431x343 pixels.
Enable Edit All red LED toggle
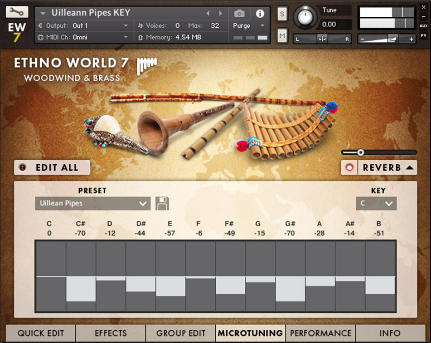[23, 167]
